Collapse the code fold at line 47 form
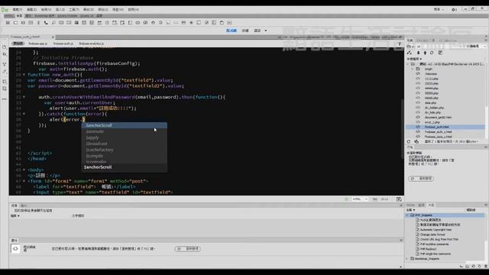The height and width of the screenshot is (275, 489). point(24,181)
